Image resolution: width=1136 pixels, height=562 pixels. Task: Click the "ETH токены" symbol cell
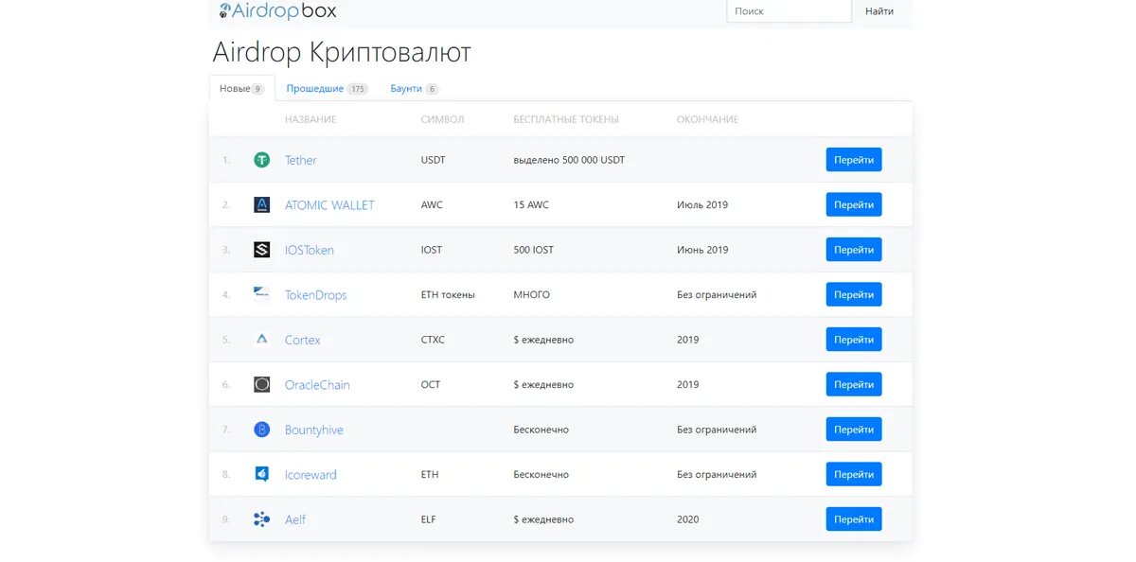(x=448, y=294)
